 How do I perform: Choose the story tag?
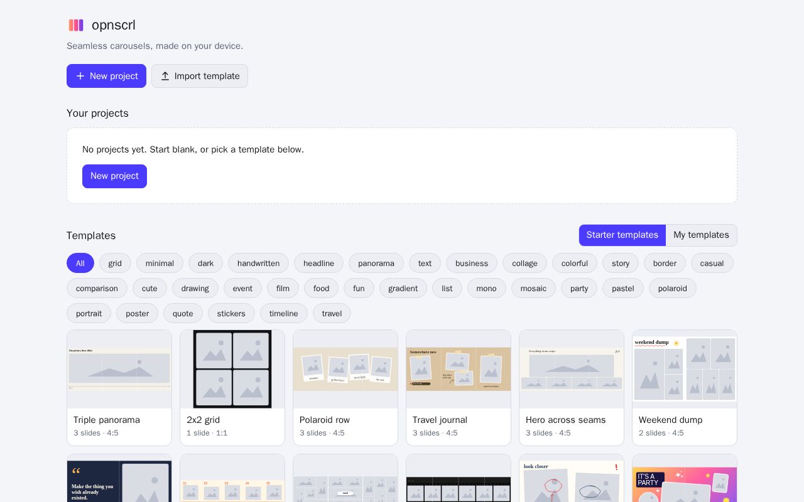(x=621, y=263)
